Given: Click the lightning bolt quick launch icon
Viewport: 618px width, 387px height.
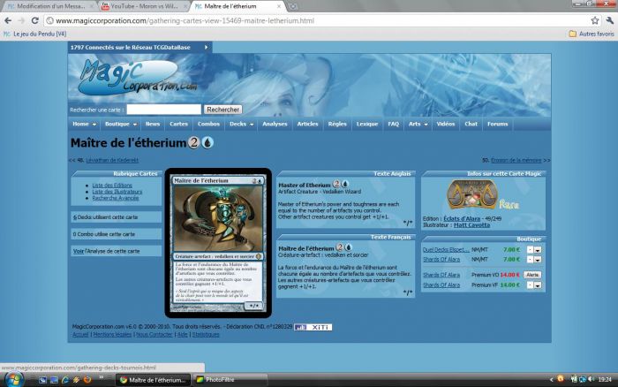Looking at the screenshot, I should (76, 380).
